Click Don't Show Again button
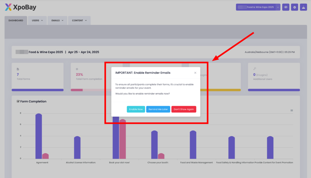Screen dimensions: 311x178 (x=184, y=109)
